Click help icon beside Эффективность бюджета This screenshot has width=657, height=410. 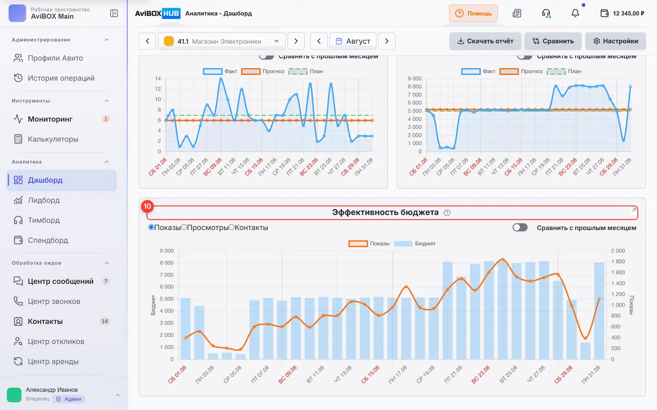coord(447,213)
